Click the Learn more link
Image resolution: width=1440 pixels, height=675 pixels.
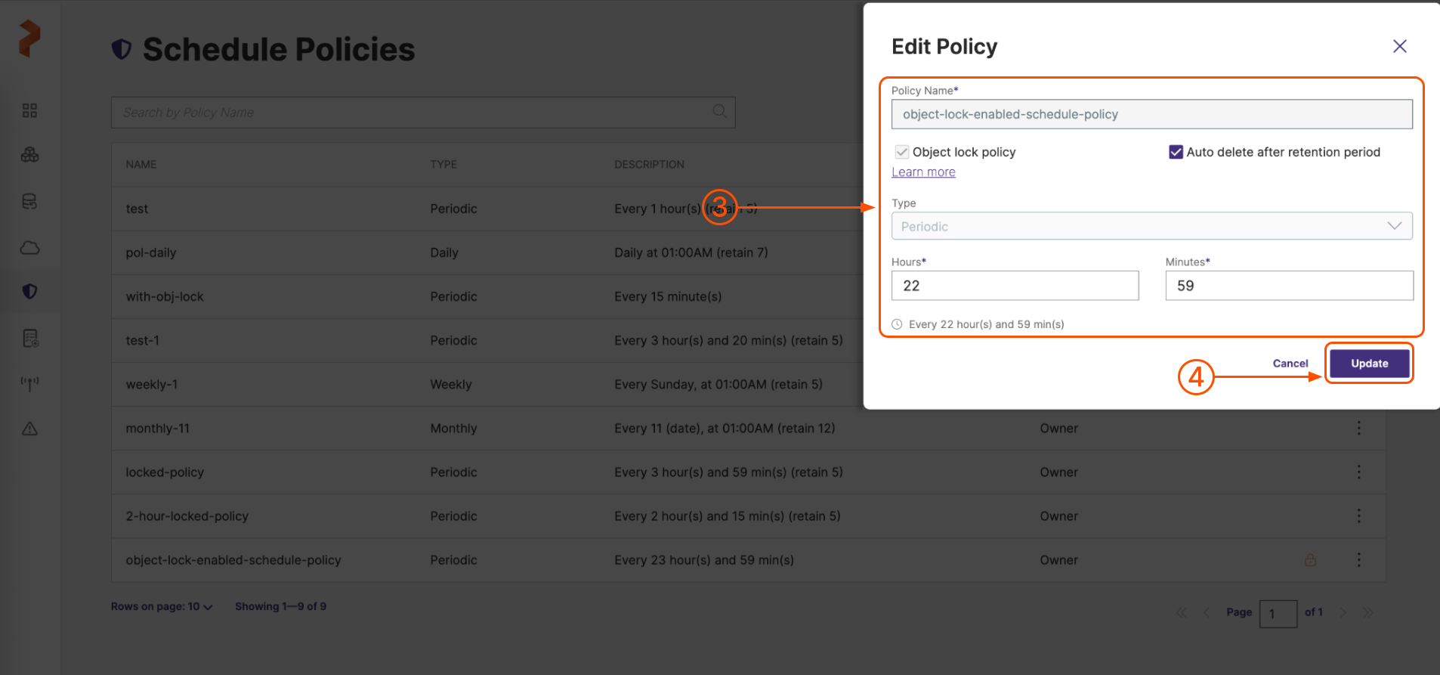[x=923, y=172]
